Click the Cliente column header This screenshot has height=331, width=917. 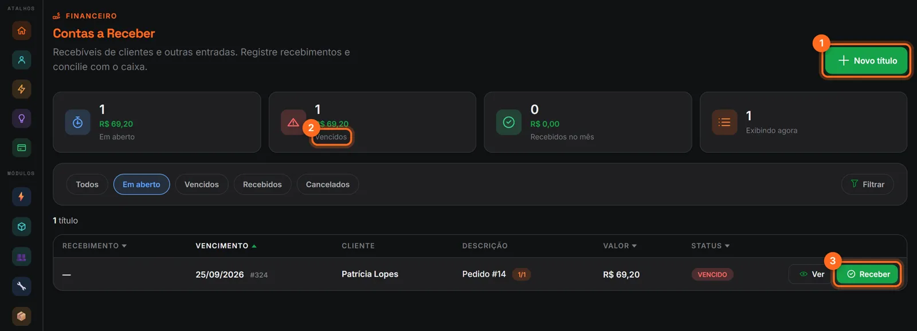coord(358,246)
